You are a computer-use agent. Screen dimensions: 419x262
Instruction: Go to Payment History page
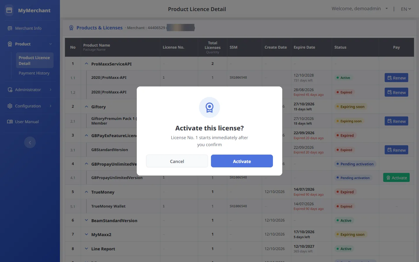point(34,73)
